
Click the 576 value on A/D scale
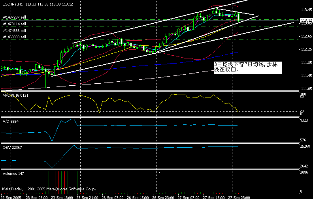click(x=303, y=140)
